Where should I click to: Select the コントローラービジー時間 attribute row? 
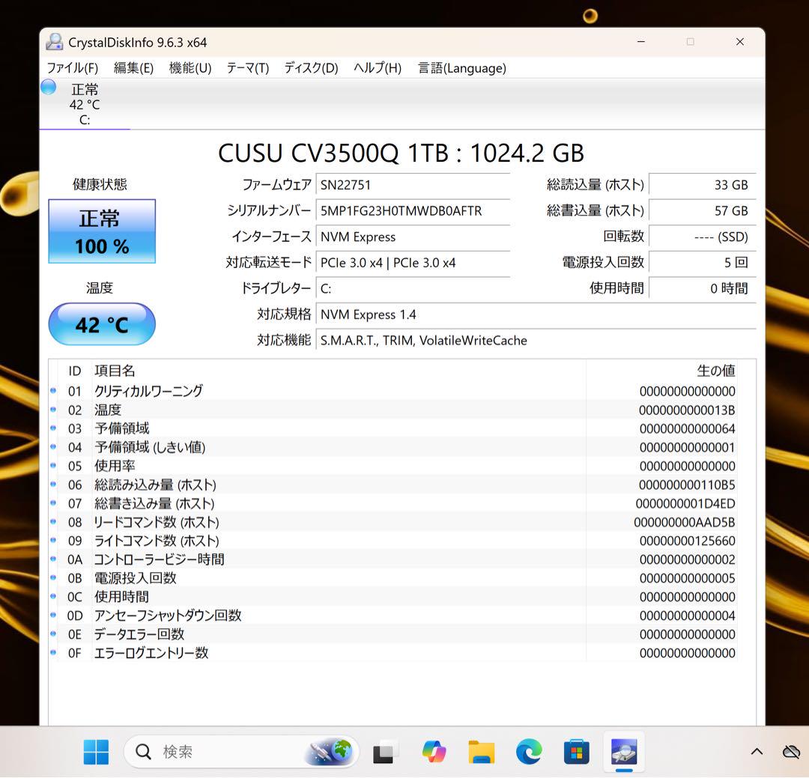pos(393,559)
